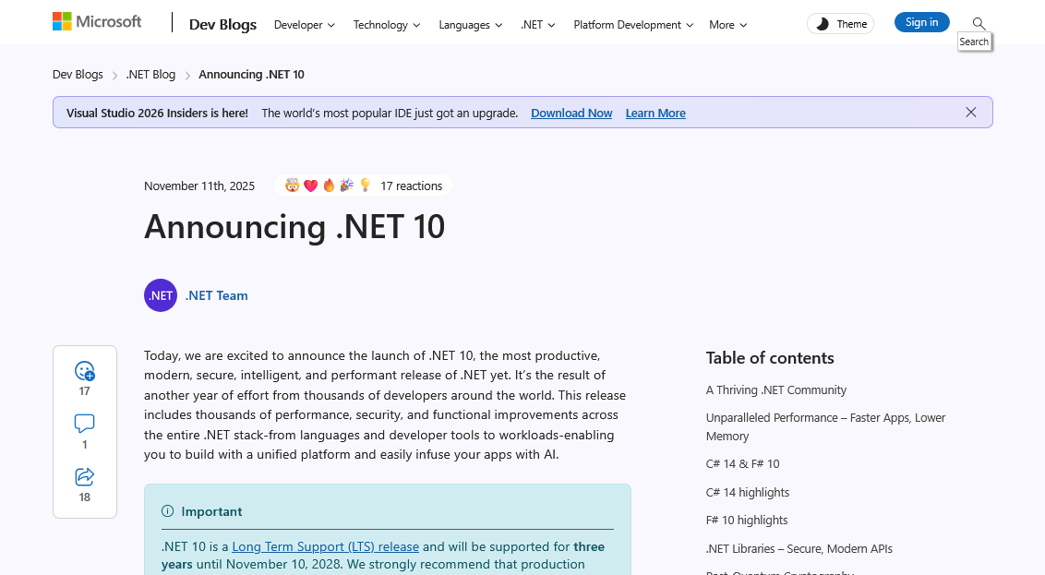Click the .NET Team purple avatar

click(x=161, y=295)
